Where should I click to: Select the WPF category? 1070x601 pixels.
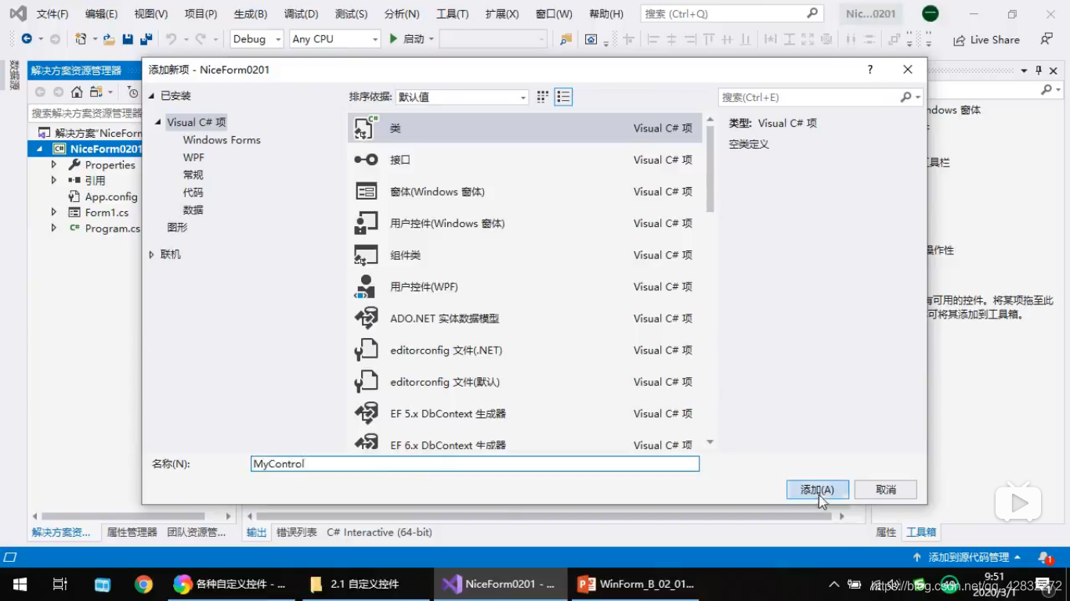tap(193, 157)
